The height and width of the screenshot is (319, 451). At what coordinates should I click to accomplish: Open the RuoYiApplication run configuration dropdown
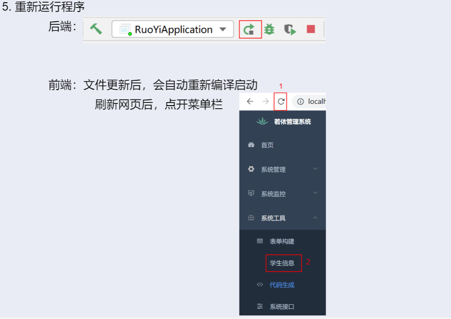click(x=172, y=29)
